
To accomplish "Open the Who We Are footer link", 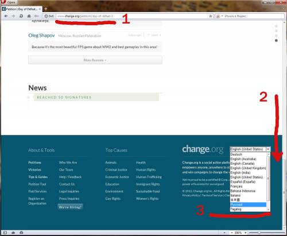I will coord(68,163).
